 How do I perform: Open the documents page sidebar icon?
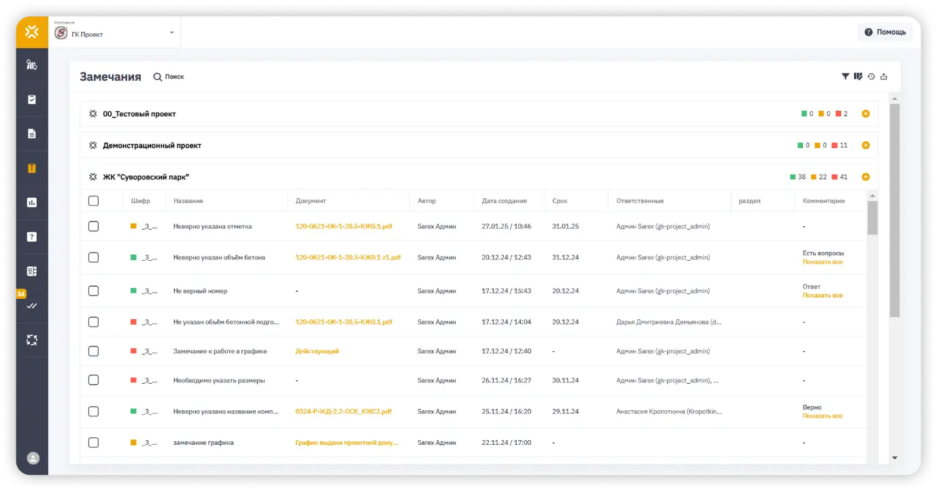32,134
